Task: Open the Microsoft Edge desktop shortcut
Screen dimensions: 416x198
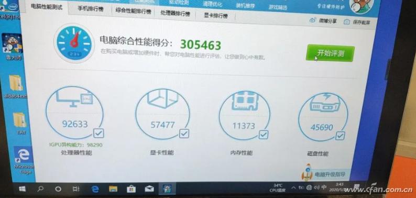Action: [x=24, y=160]
